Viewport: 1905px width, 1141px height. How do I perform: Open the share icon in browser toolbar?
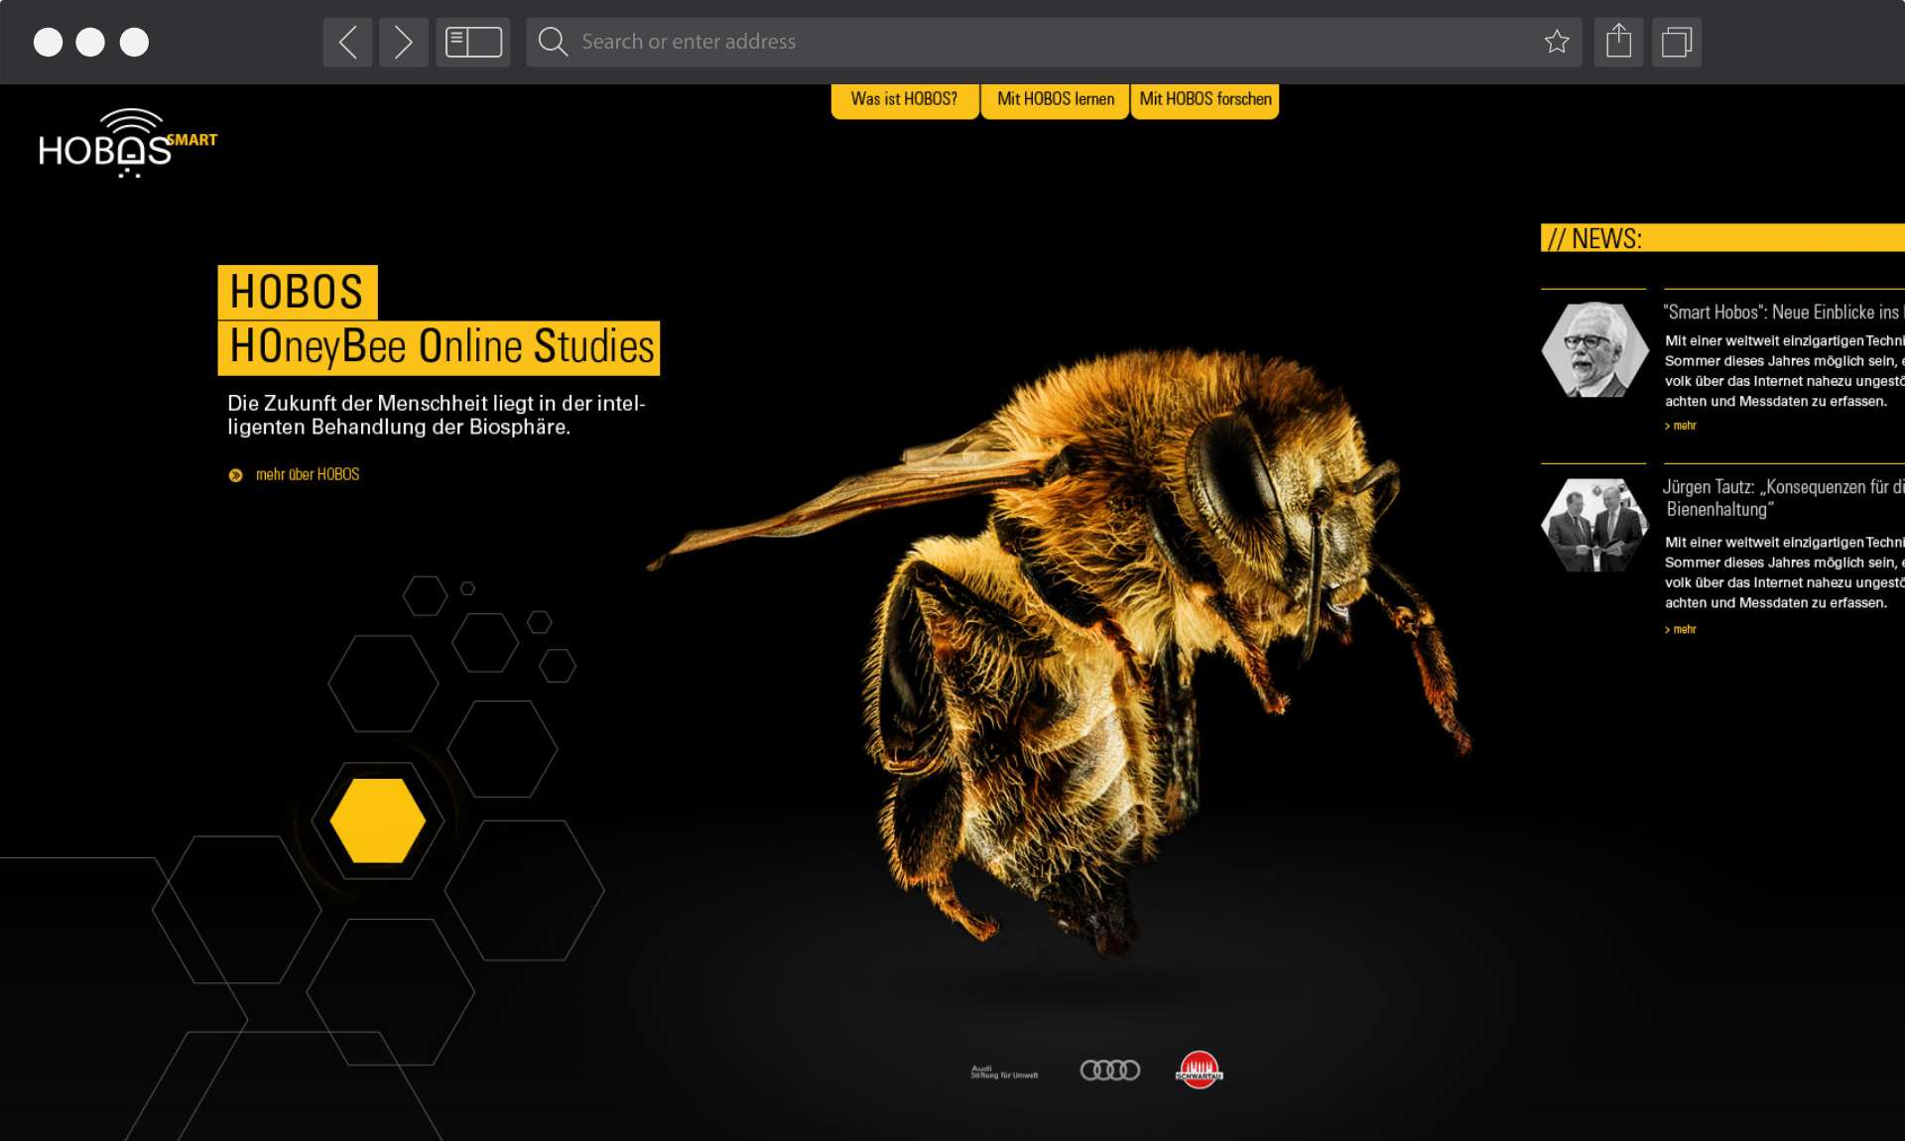pyautogui.click(x=1618, y=42)
